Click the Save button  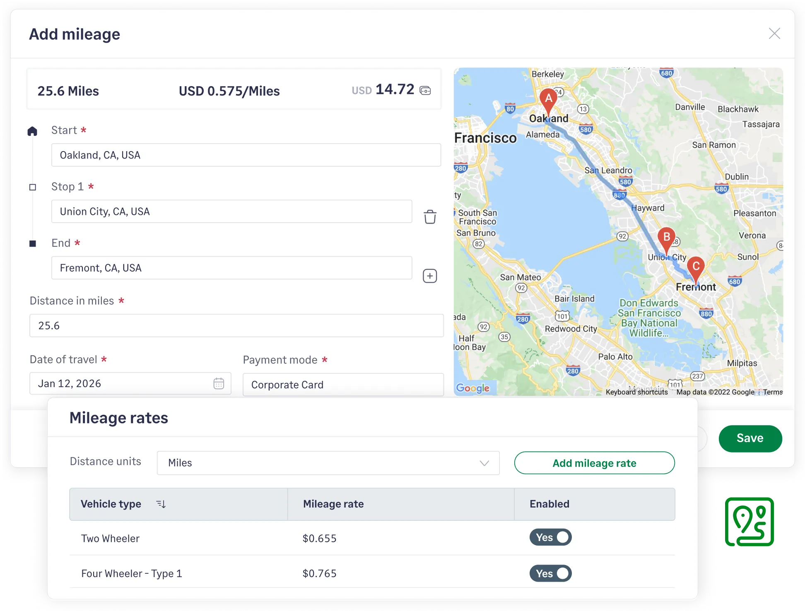click(750, 438)
